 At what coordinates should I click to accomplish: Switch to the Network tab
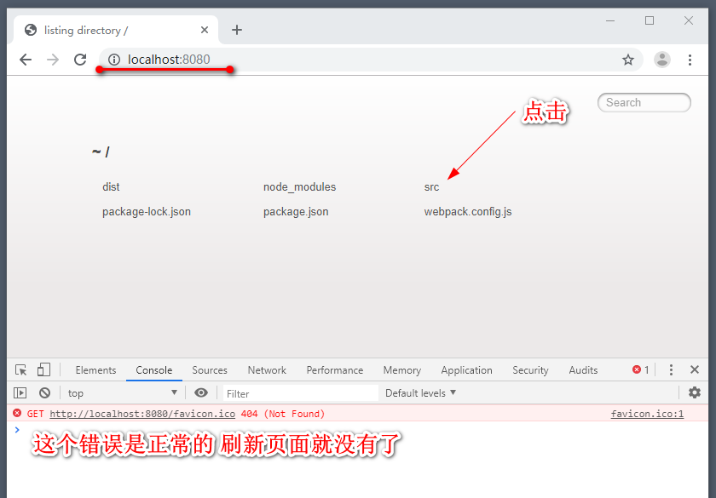point(266,369)
